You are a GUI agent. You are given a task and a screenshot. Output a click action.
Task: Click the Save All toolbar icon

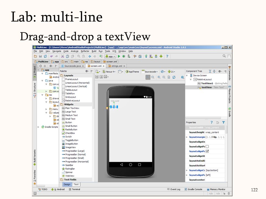pos(40,56)
